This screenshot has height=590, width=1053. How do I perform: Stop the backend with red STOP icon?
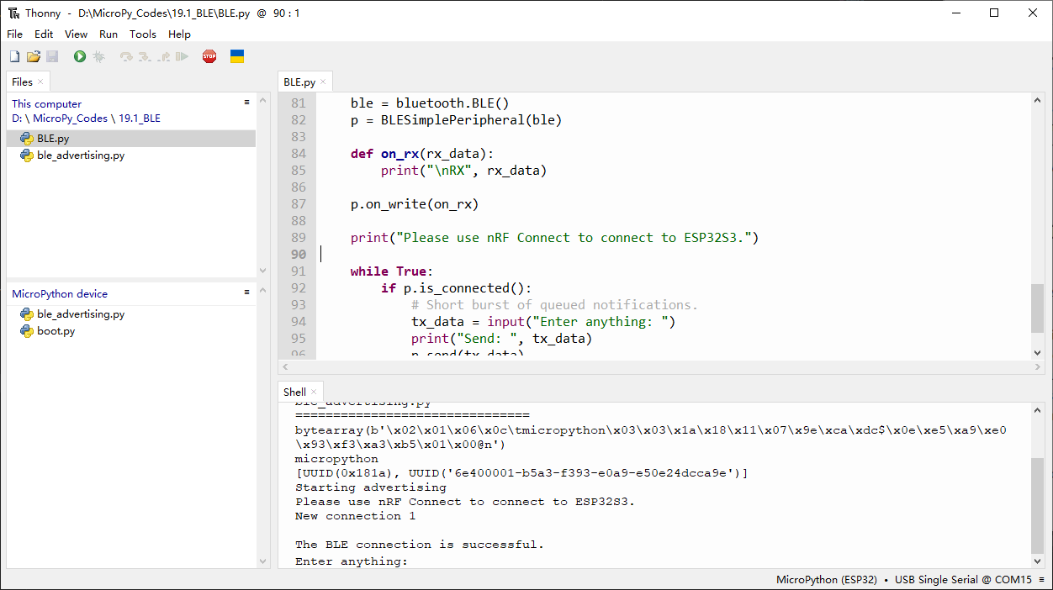(x=209, y=56)
